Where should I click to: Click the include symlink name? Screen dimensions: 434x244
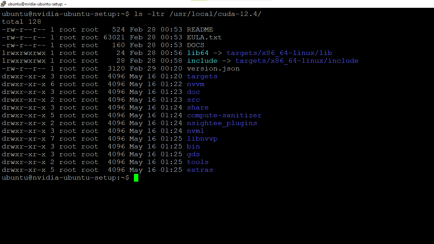tap(202, 61)
